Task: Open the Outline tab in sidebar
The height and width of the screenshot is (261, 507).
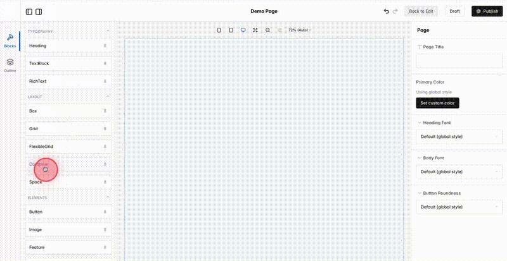Action: click(x=10, y=66)
